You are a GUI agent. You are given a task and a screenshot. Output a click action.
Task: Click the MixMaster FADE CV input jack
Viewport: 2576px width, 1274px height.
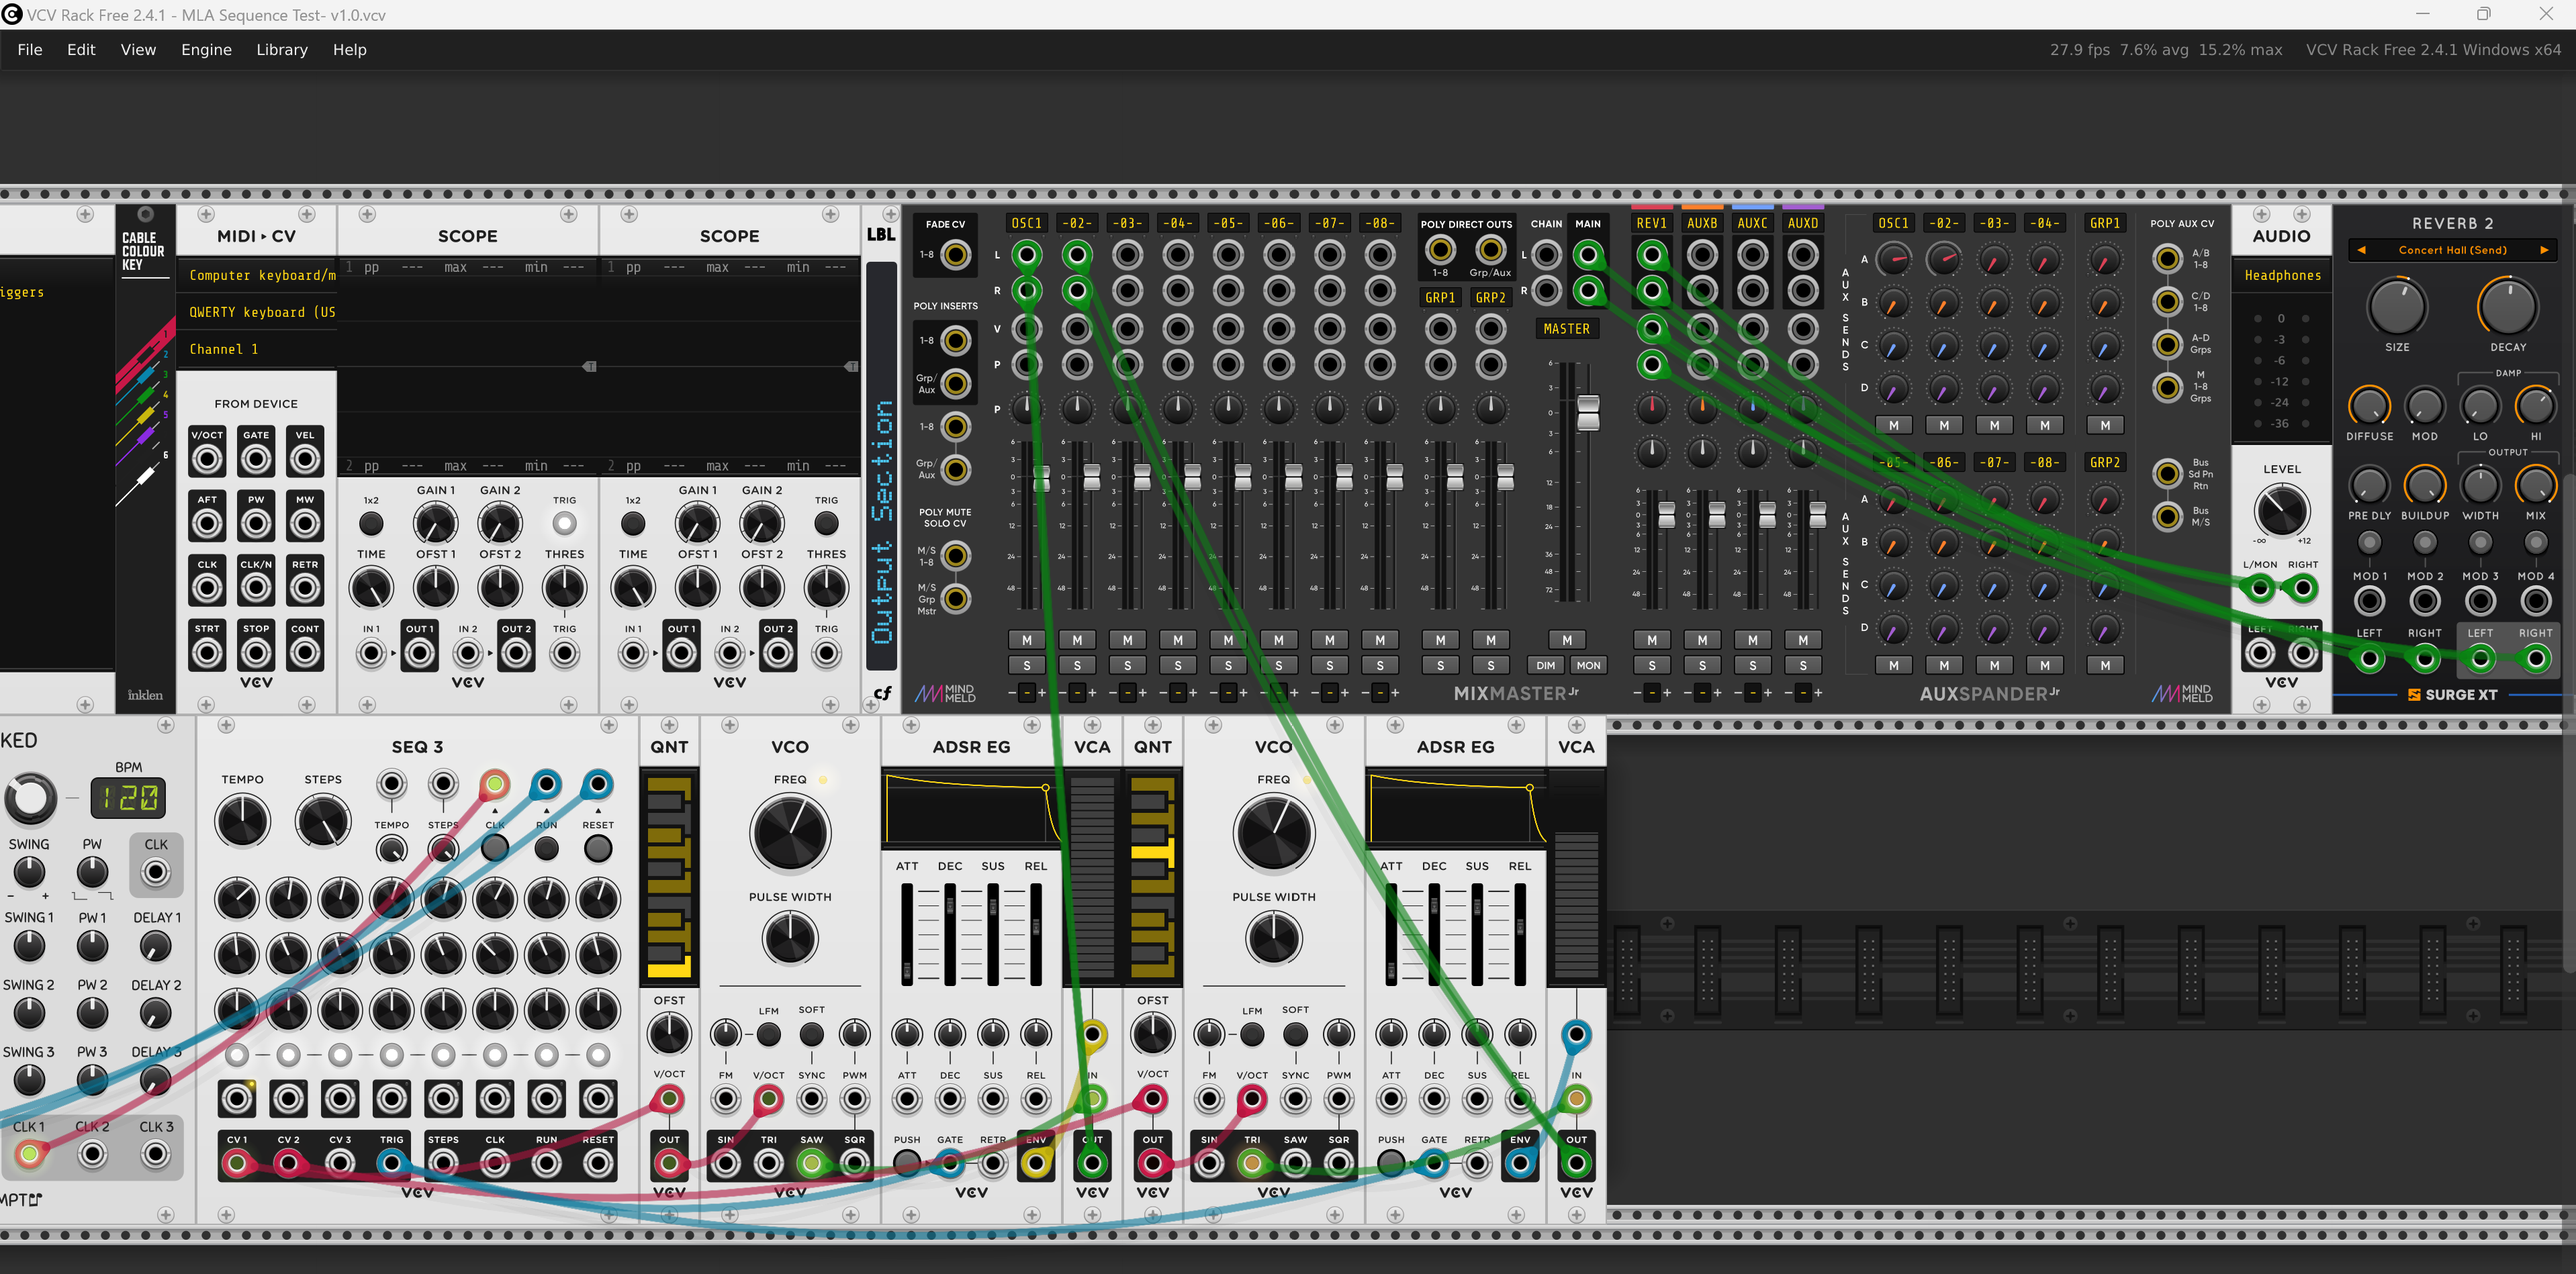click(957, 255)
